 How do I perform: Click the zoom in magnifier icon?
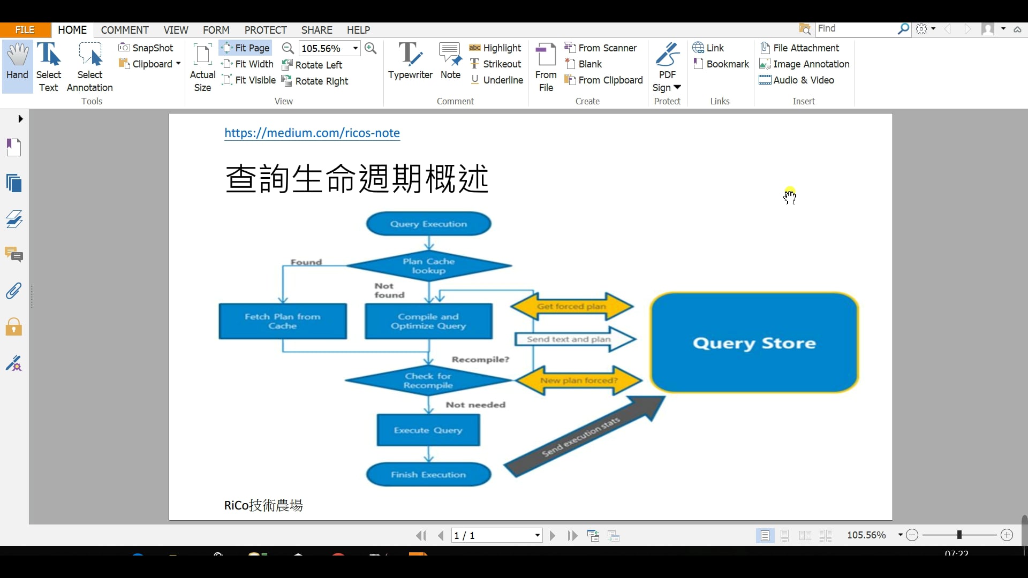[x=371, y=48]
